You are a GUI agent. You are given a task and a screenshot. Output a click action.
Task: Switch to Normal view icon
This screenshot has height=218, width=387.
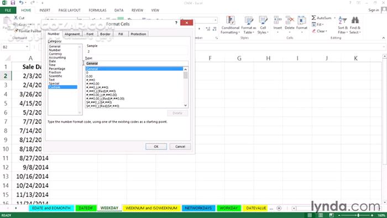tap(310, 215)
